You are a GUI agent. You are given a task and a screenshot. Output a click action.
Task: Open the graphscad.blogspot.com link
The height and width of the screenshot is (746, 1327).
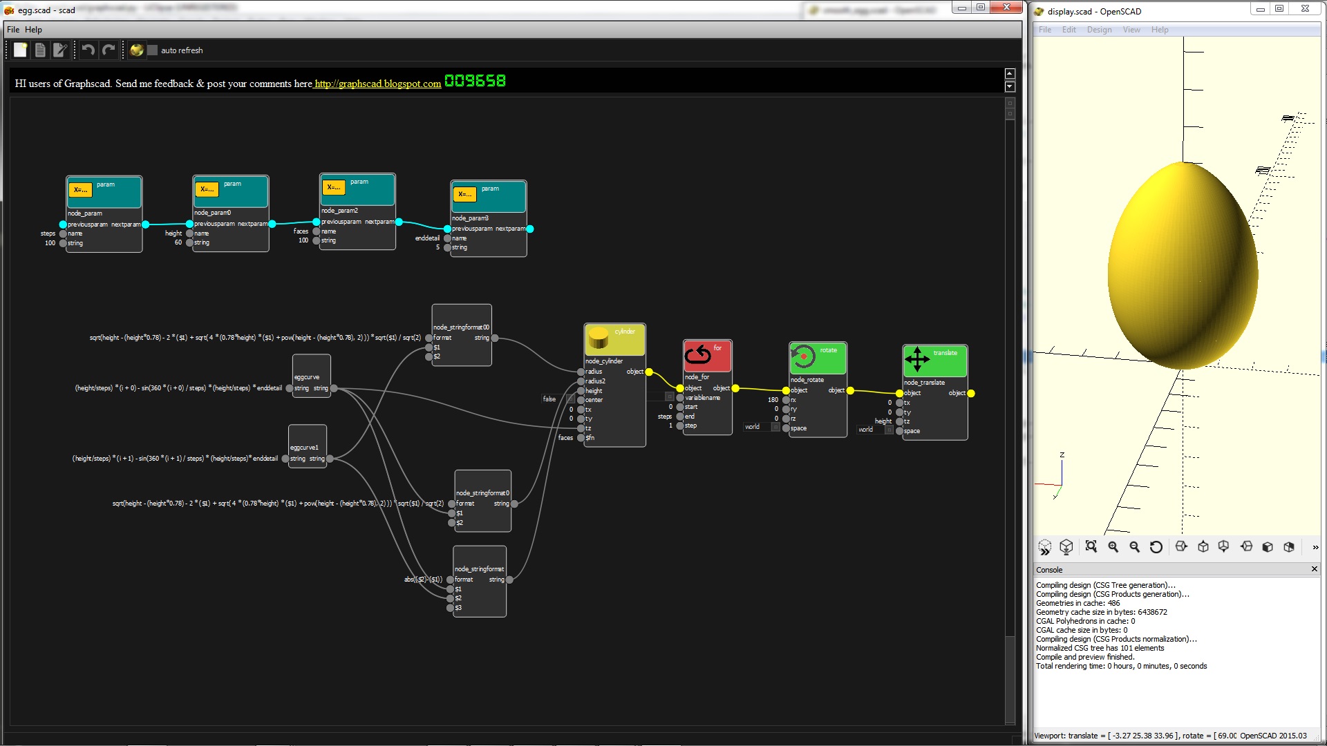click(x=377, y=84)
